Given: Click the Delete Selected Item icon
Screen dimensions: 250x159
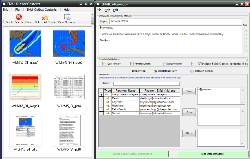Looking at the screenshot, I should tap(19, 17).
